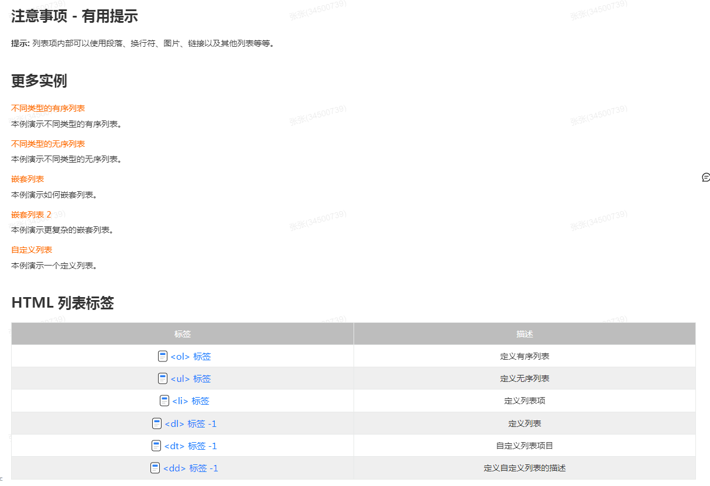Open the <ul> 标签 page link

tap(191, 378)
